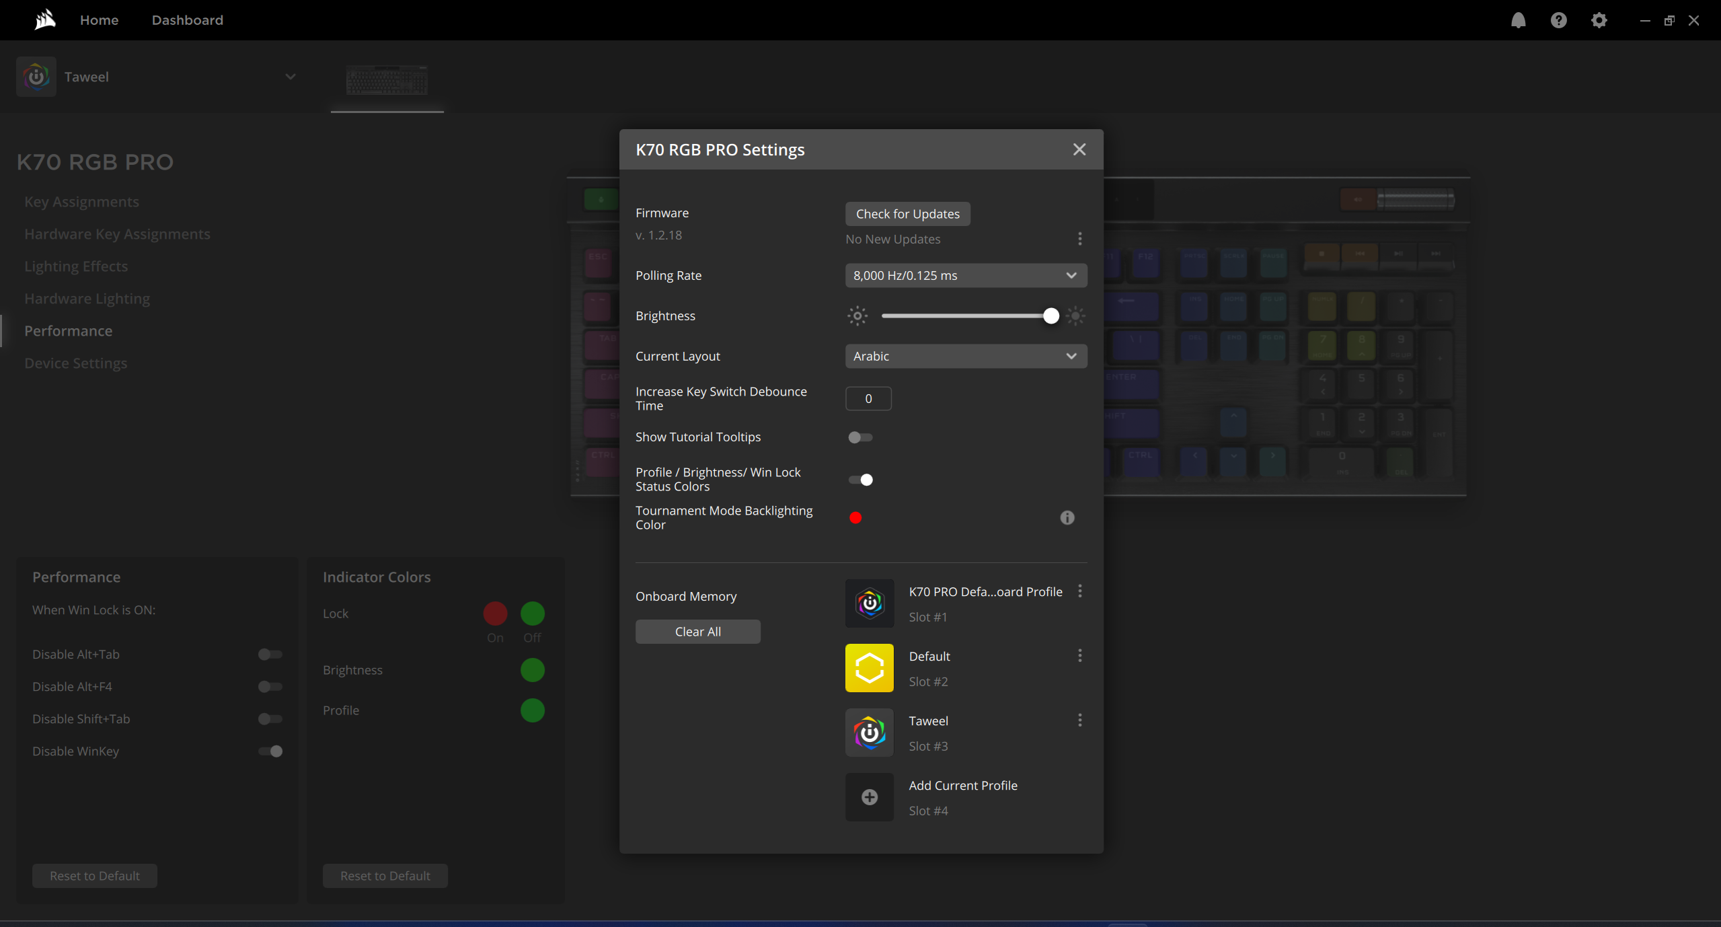1721x927 pixels.
Task: Click Add Current Profile label
Action: [963, 786]
